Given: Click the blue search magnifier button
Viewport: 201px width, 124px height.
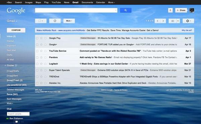Looking at the screenshot, I should pyautogui.click(x=126, y=10).
